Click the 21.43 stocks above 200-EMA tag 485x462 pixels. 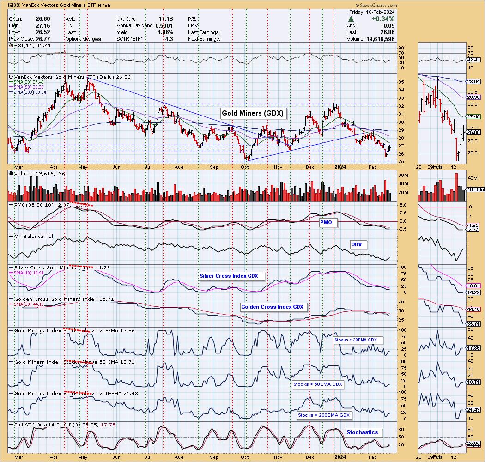point(474,410)
